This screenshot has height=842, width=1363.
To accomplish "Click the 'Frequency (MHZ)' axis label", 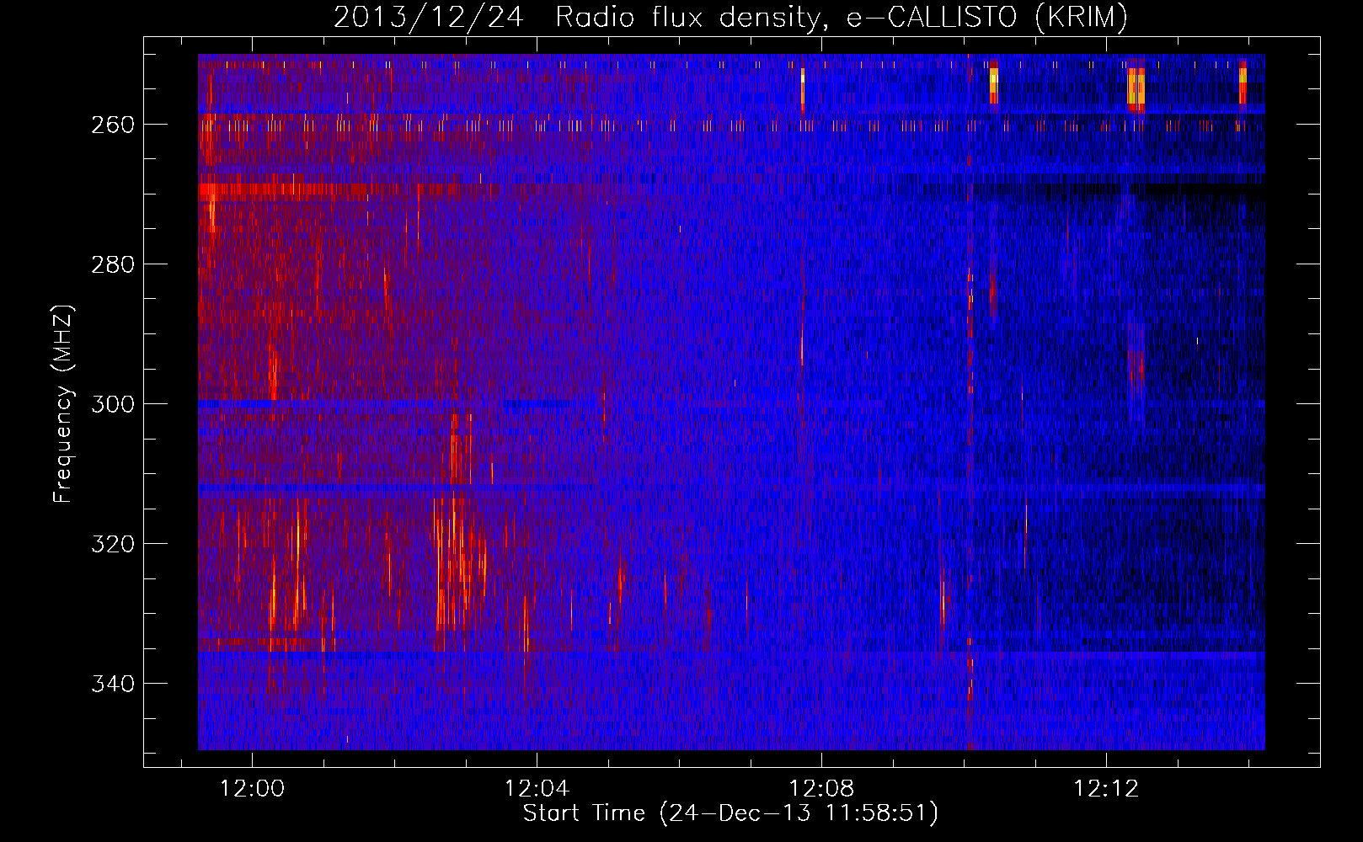I will click(x=63, y=403).
